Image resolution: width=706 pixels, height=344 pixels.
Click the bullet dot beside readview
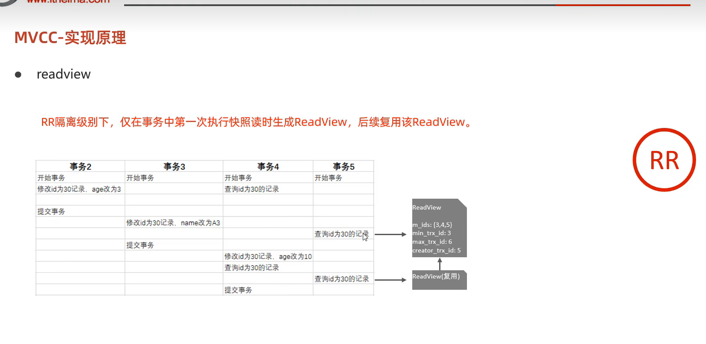pyautogui.click(x=18, y=75)
